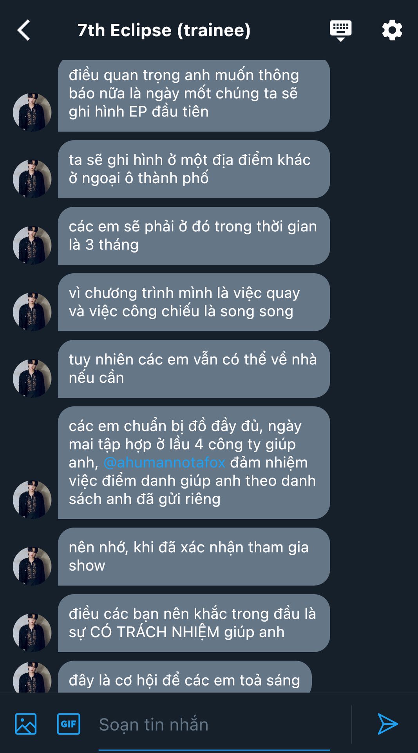Open the GIF picker
This screenshot has width=418, height=753.
pyautogui.click(x=69, y=724)
